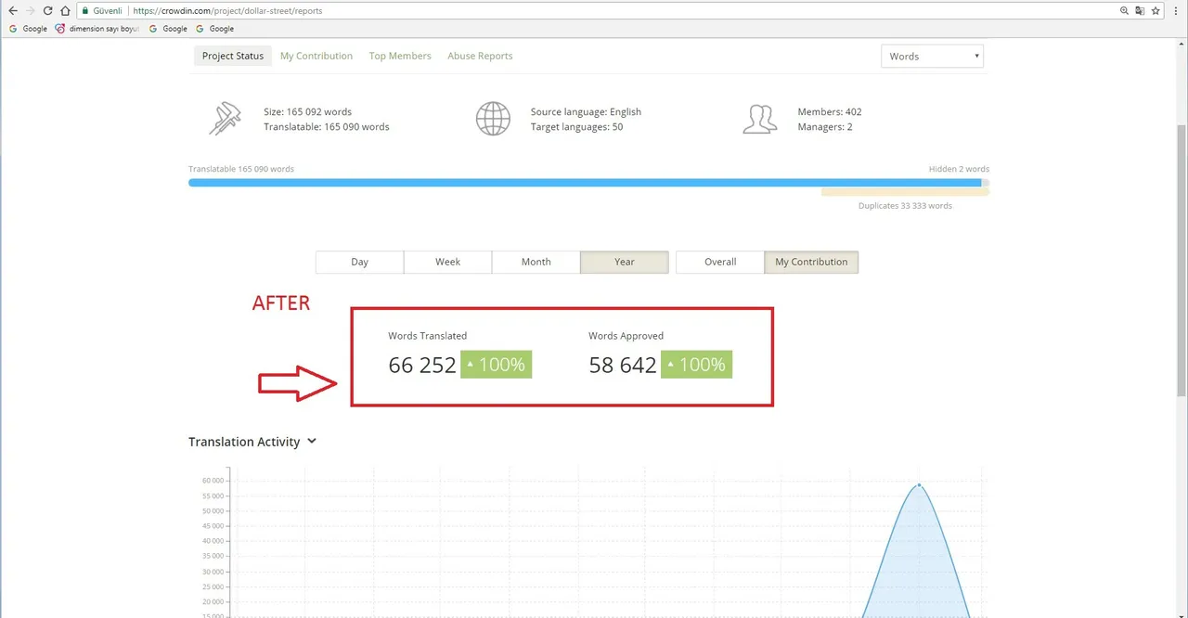Click the green 100% badge for Words Approved
The image size is (1188, 618).
(x=696, y=365)
